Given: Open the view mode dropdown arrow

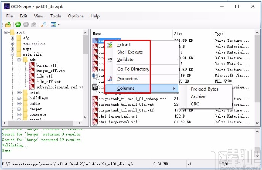Looking at the screenshot, I should 59,25.
